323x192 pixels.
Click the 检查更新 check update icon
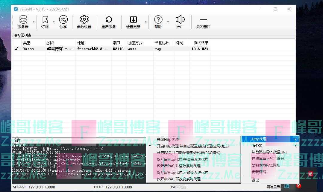(x=133, y=20)
